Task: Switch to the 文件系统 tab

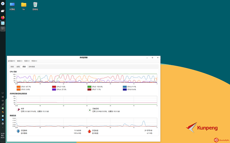Action: click(31, 67)
